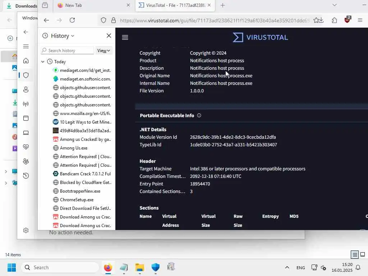Screen dimensions: 368x276
Task: Open Windows Security settings gear
Action: pyautogui.click(x=26, y=230)
